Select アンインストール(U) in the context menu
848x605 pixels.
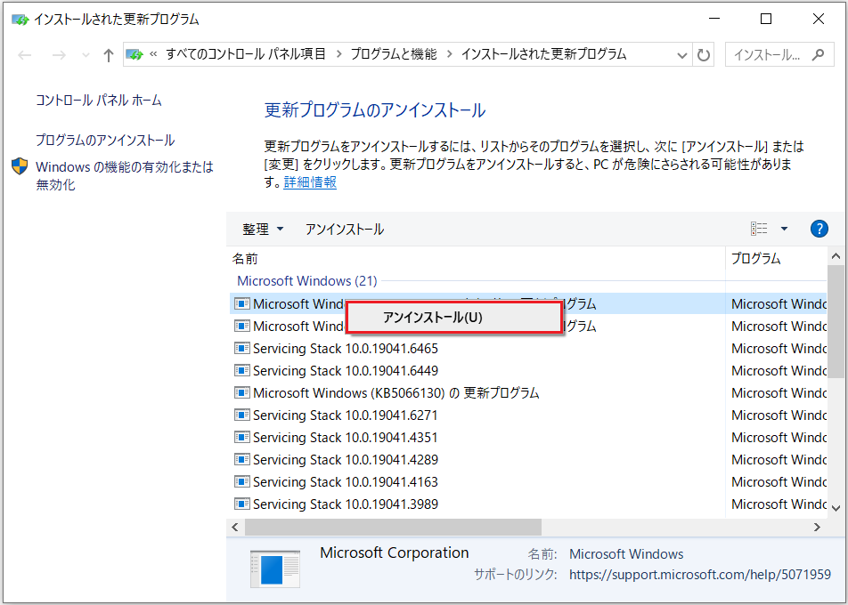tap(453, 318)
